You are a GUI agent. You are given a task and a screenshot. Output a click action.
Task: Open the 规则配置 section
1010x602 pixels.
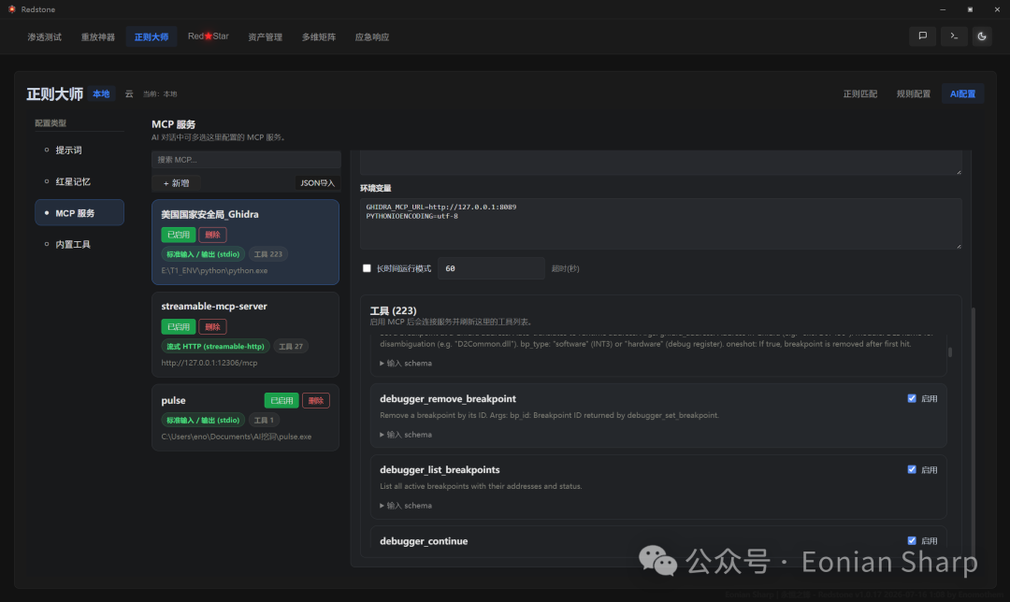pos(914,93)
